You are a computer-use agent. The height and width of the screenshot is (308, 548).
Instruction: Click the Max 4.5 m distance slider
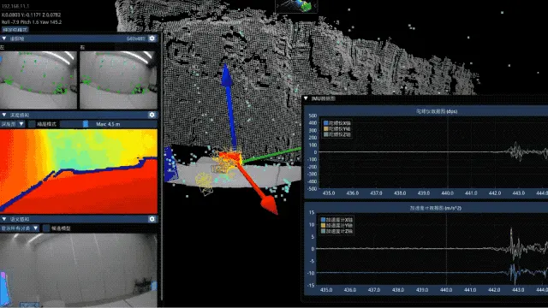coord(109,124)
